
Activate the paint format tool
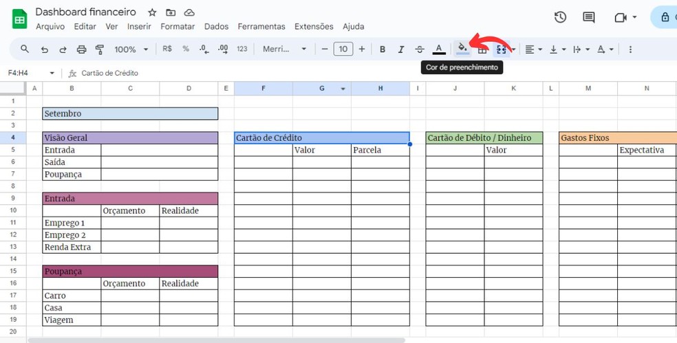tap(100, 49)
